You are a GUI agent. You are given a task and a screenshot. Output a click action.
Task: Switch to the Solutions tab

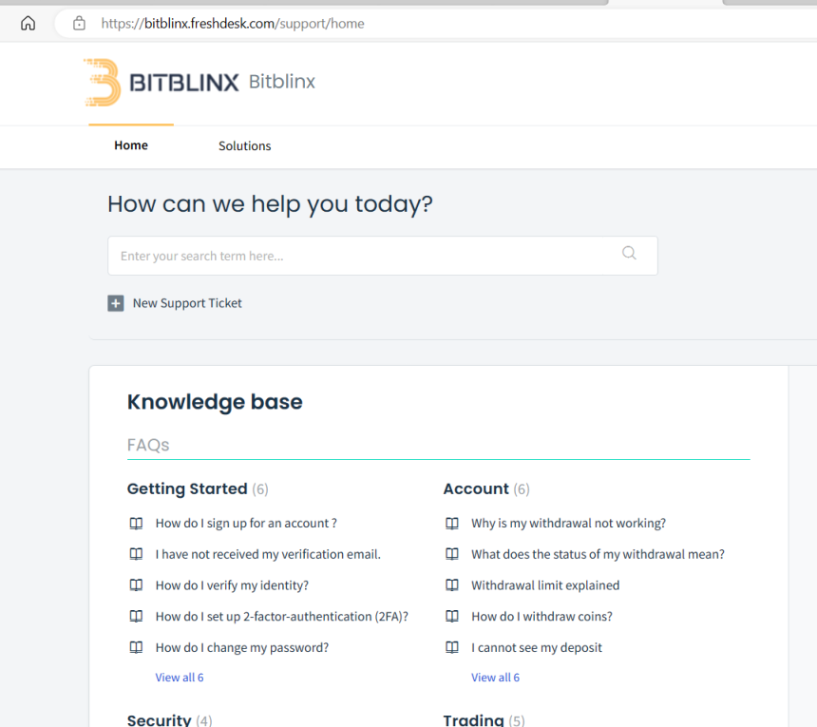click(x=244, y=146)
